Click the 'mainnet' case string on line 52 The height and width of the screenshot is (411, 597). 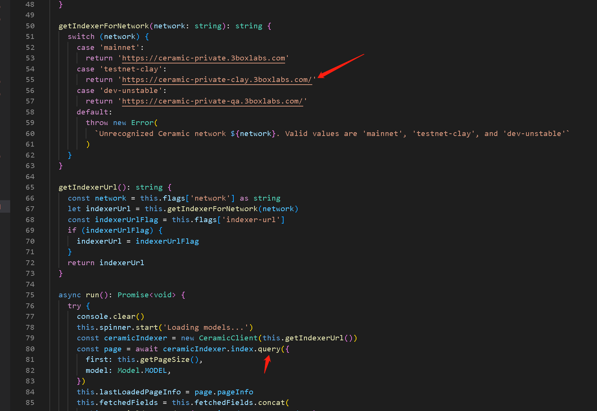coord(120,48)
